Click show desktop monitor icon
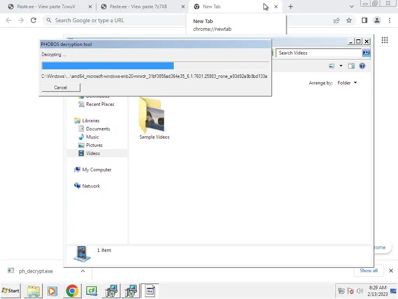Viewport: 398px width, 299px height. [393, 291]
